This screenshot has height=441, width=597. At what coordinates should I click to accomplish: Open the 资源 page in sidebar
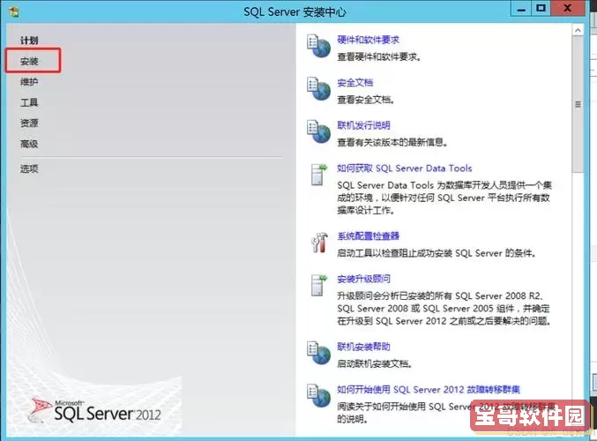click(29, 123)
